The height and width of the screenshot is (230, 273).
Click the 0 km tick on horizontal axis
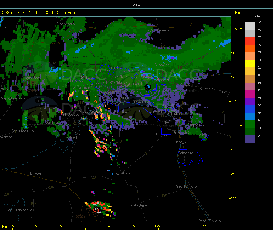pyautogui.click(x=36, y=226)
